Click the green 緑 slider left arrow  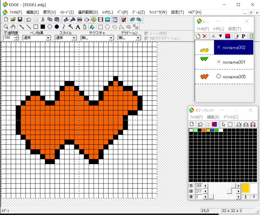(x=205, y=191)
